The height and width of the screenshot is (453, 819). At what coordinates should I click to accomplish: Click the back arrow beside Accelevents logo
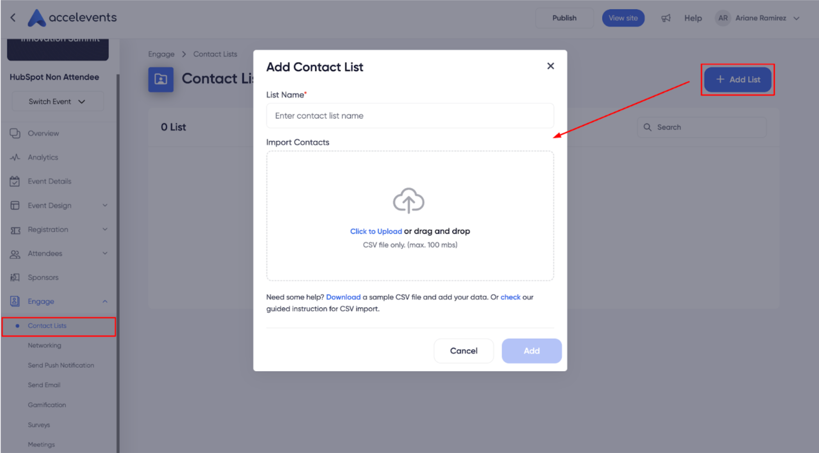(13, 18)
